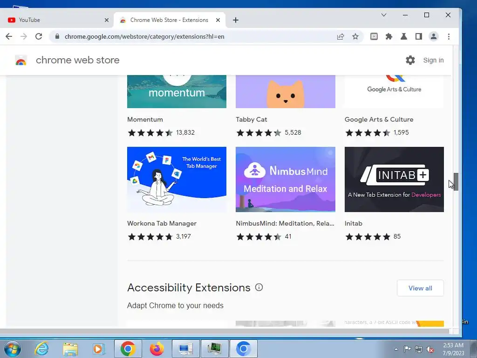Click the 1,595 ratings count
The image size is (477, 358).
(401, 132)
